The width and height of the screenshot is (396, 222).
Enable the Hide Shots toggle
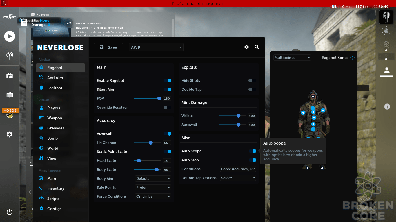pyautogui.click(x=252, y=81)
